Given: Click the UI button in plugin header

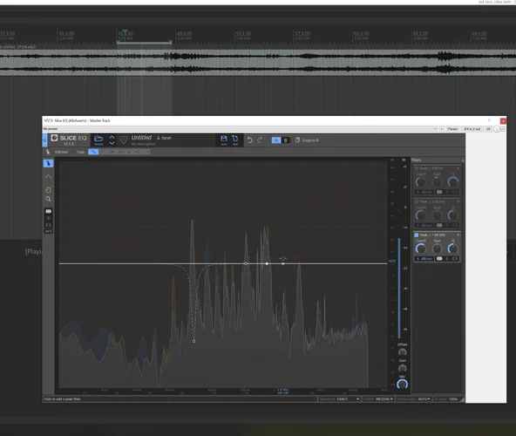Looking at the screenshot, I should point(488,129).
